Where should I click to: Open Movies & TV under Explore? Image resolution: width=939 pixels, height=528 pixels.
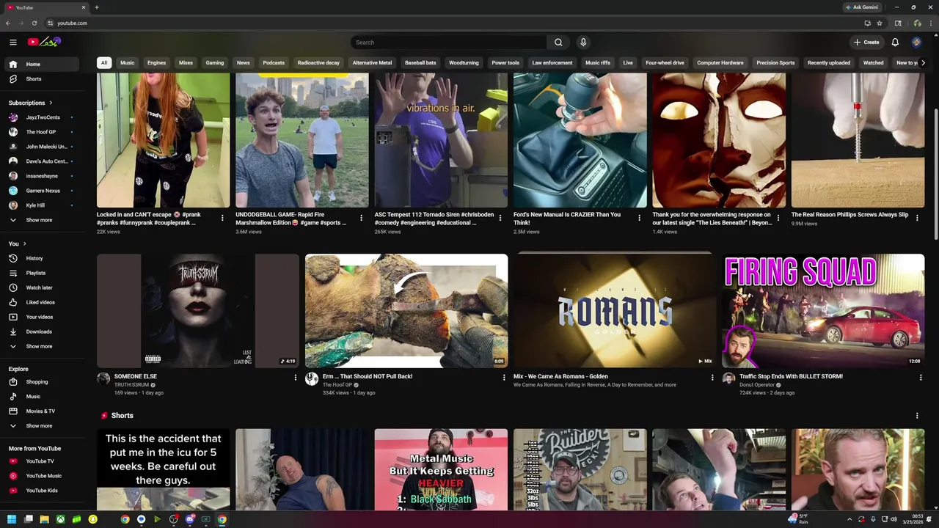40,411
